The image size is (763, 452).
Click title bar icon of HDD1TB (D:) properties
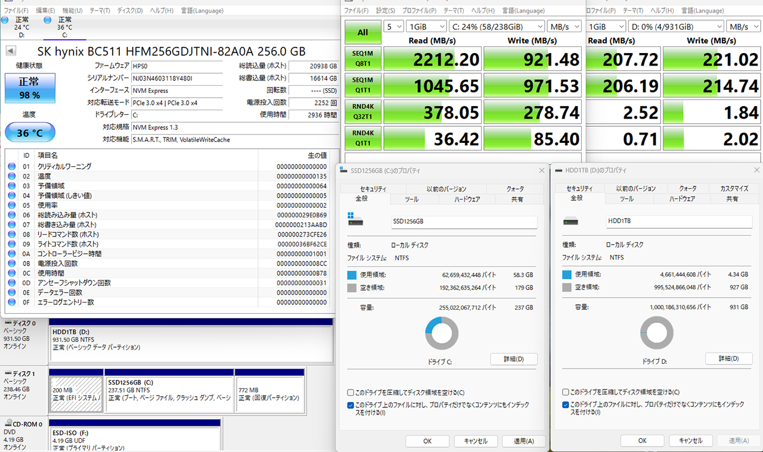click(x=560, y=171)
